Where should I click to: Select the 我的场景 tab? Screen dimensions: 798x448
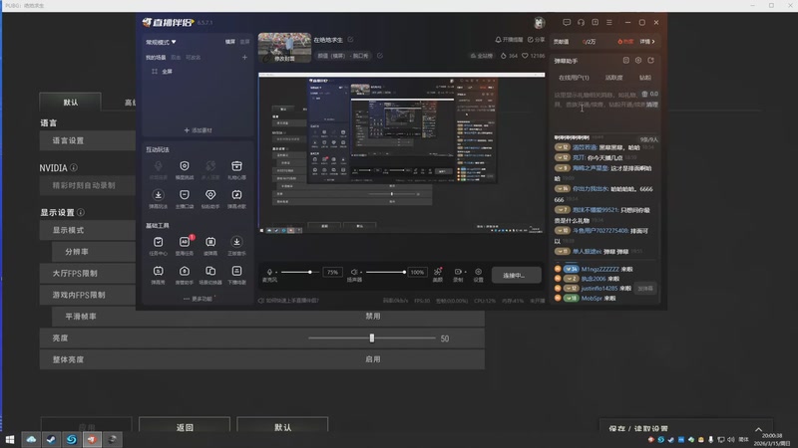156,58
